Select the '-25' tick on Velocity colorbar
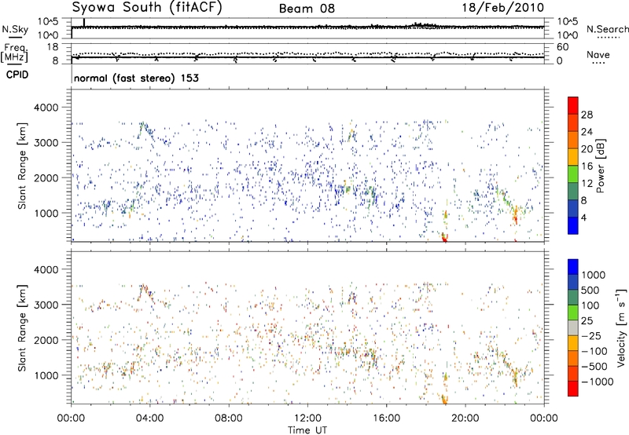Viewport: 629px width, 435px height. pyautogui.click(x=591, y=335)
